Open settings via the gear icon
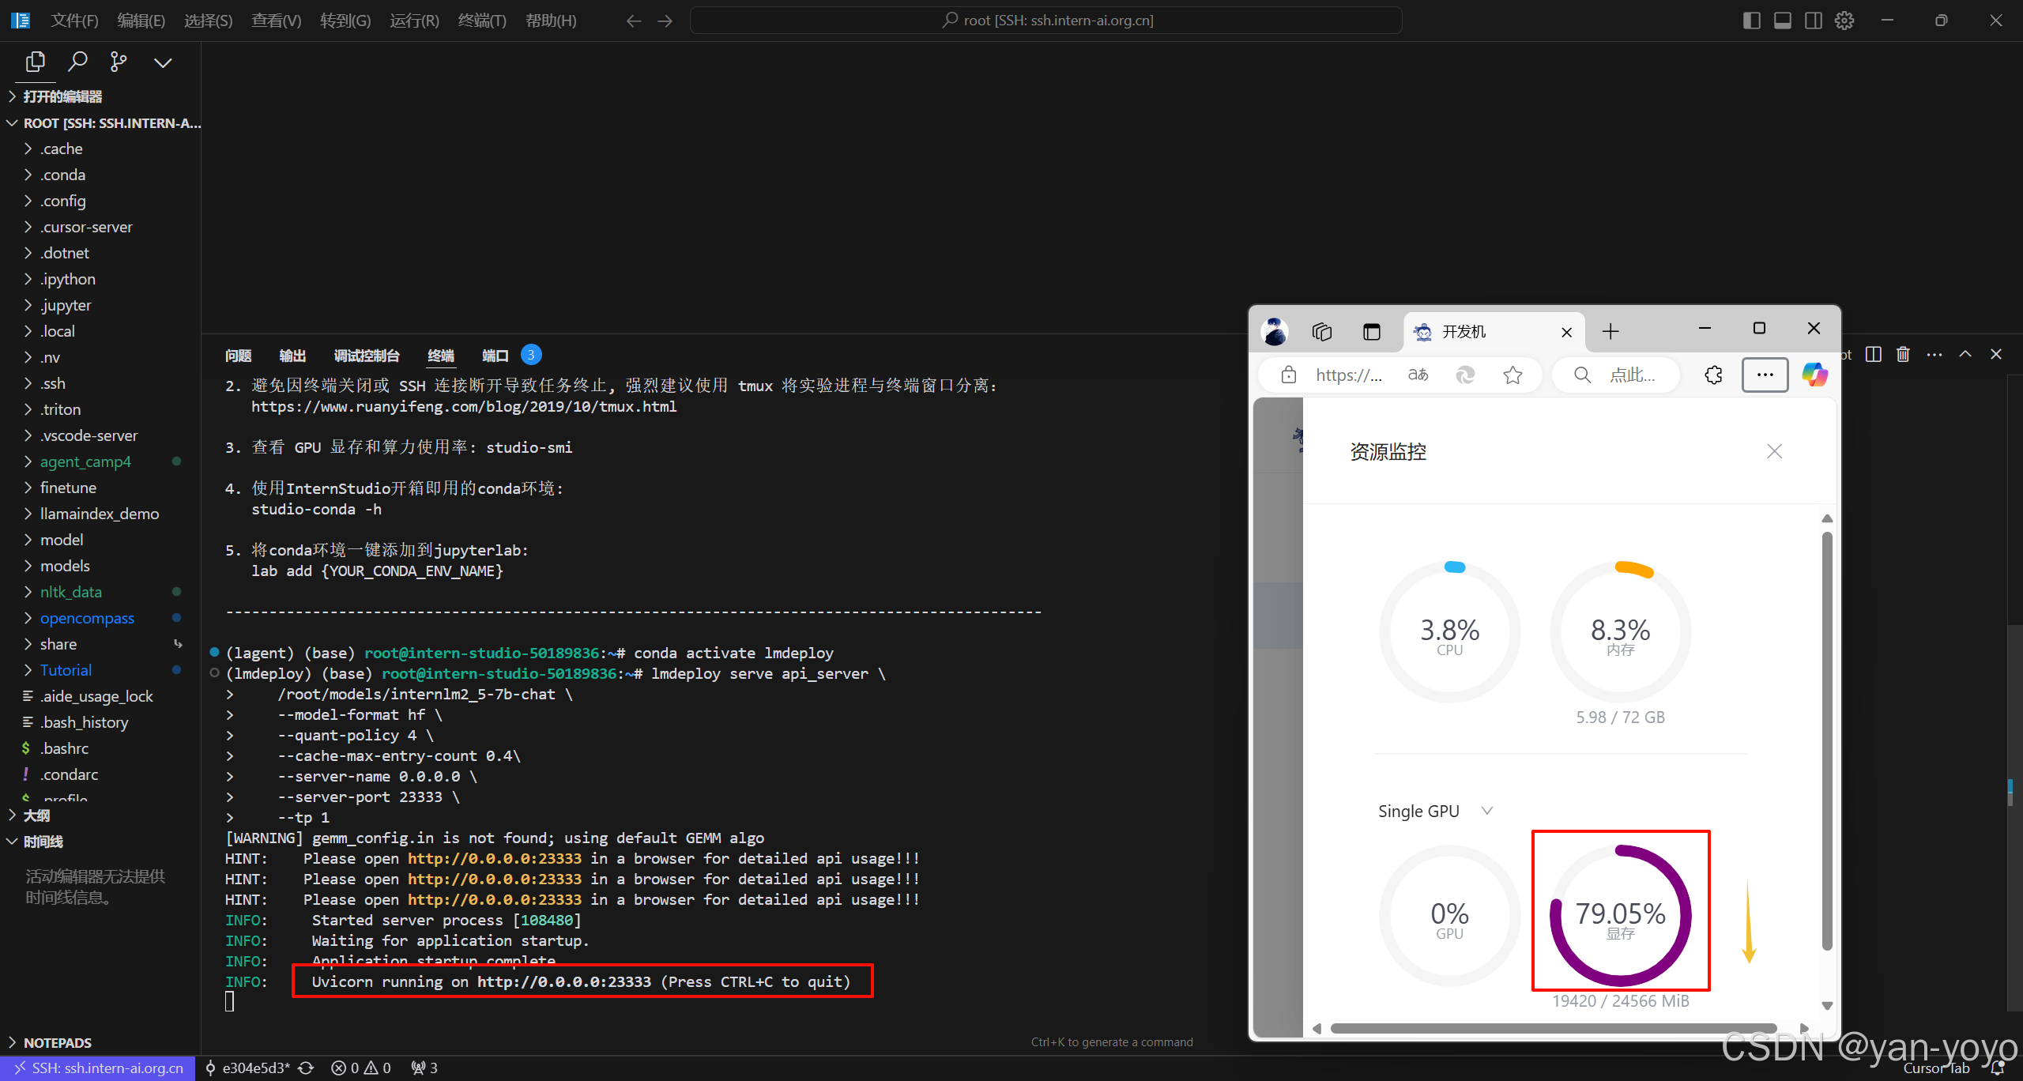 (x=1844, y=21)
